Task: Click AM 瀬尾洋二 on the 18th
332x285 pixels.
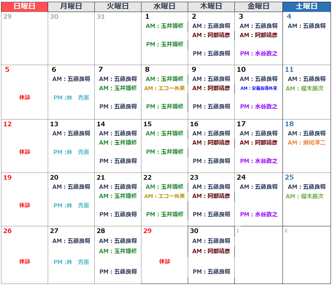Action: point(307,142)
